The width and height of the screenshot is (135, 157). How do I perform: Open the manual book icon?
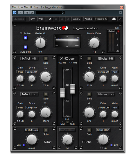(114, 19)
